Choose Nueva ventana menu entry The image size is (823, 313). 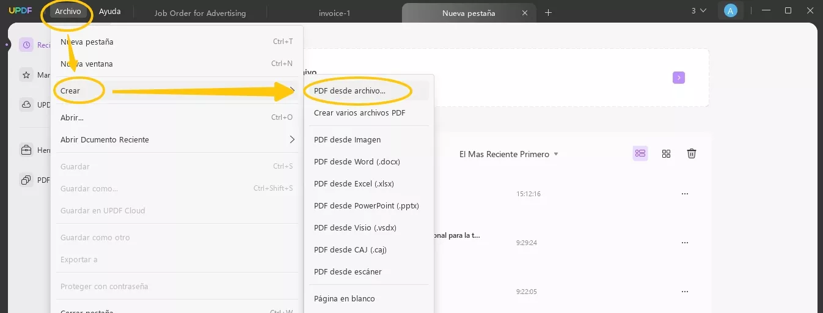177,64
